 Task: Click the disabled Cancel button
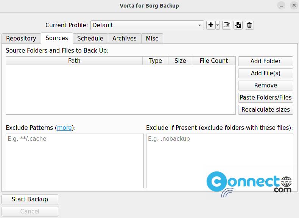click(x=30, y=211)
